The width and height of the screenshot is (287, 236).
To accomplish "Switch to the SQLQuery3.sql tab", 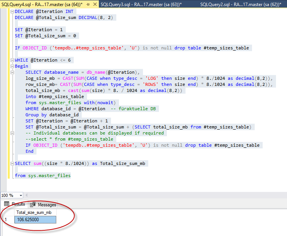I will click(141, 5).
